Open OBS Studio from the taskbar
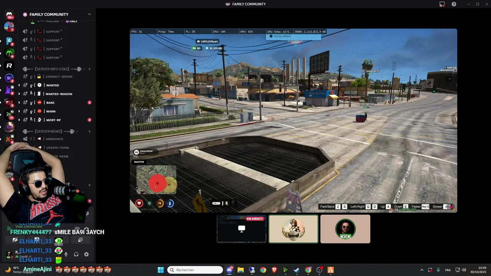 (x=319, y=270)
